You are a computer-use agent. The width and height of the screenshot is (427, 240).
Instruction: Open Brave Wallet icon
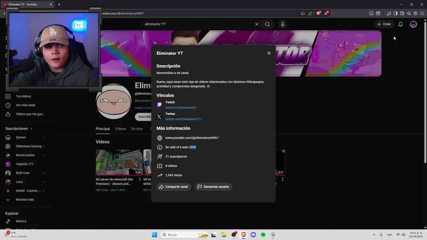[402, 13]
